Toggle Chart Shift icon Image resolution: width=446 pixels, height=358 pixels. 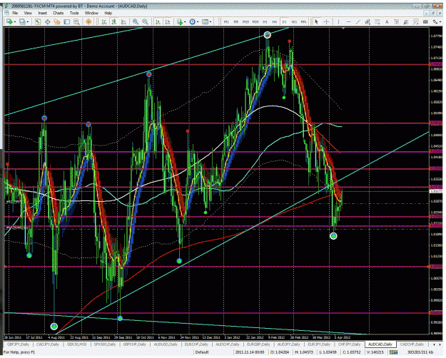(x=168, y=22)
